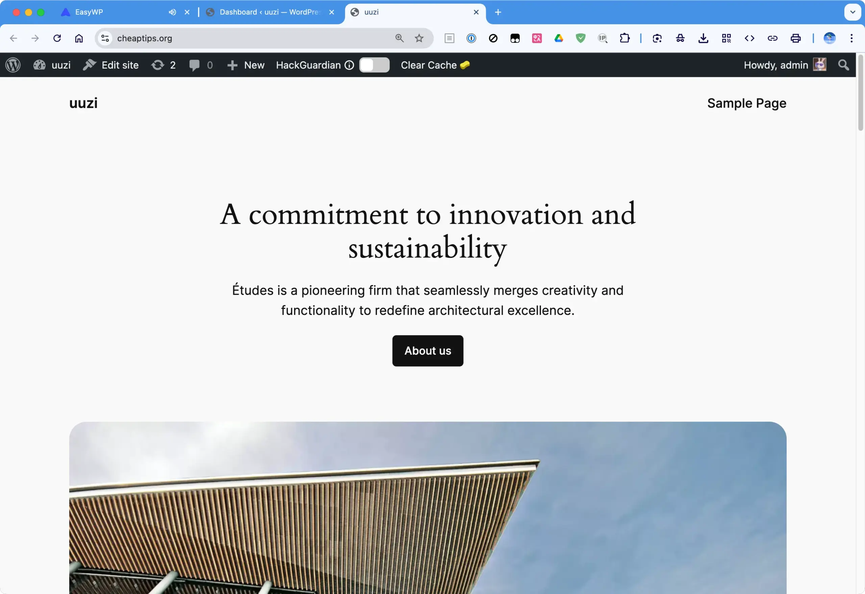865x594 pixels.
Task: Click the uuzi site title link
Action: coord(83,103)
